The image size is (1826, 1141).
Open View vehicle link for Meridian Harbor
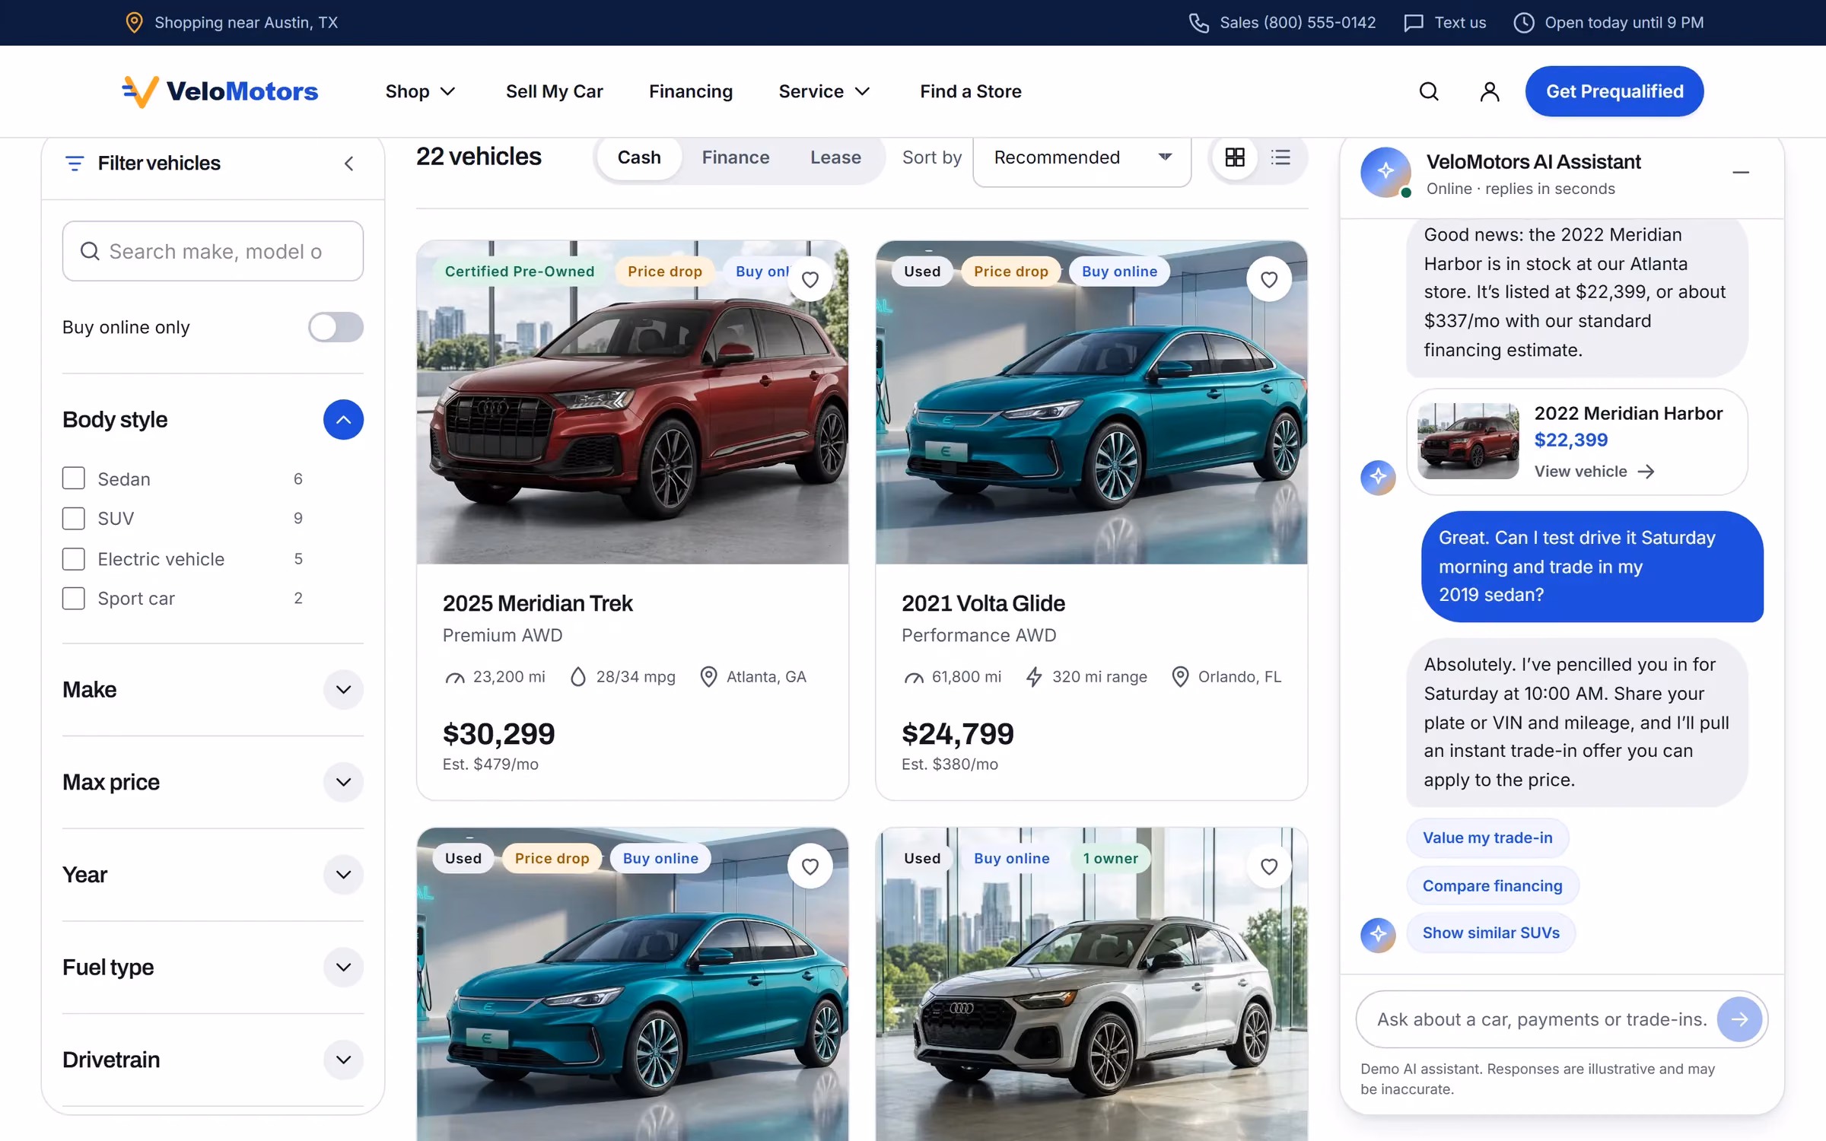point(1594,472)
